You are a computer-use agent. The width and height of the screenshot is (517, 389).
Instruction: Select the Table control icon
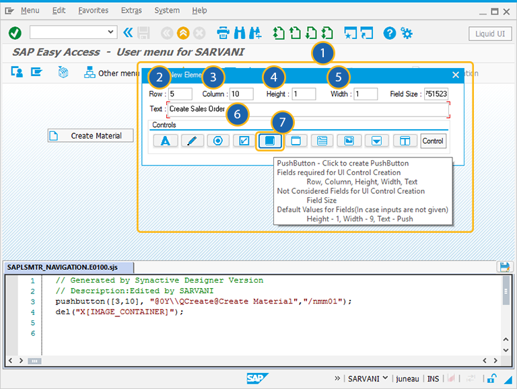point(405,141)
